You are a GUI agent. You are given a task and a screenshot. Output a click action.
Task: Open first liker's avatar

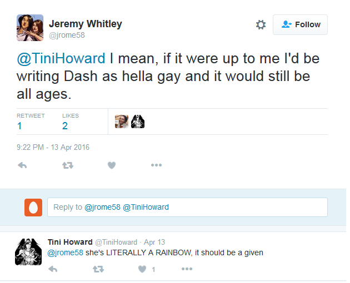(122, 122)
